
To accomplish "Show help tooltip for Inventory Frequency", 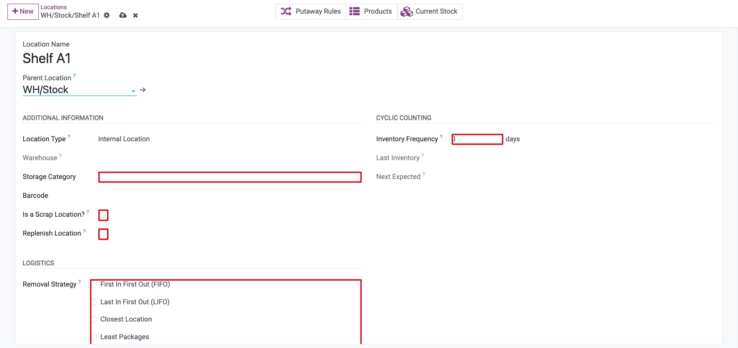I will click(441, 136).
